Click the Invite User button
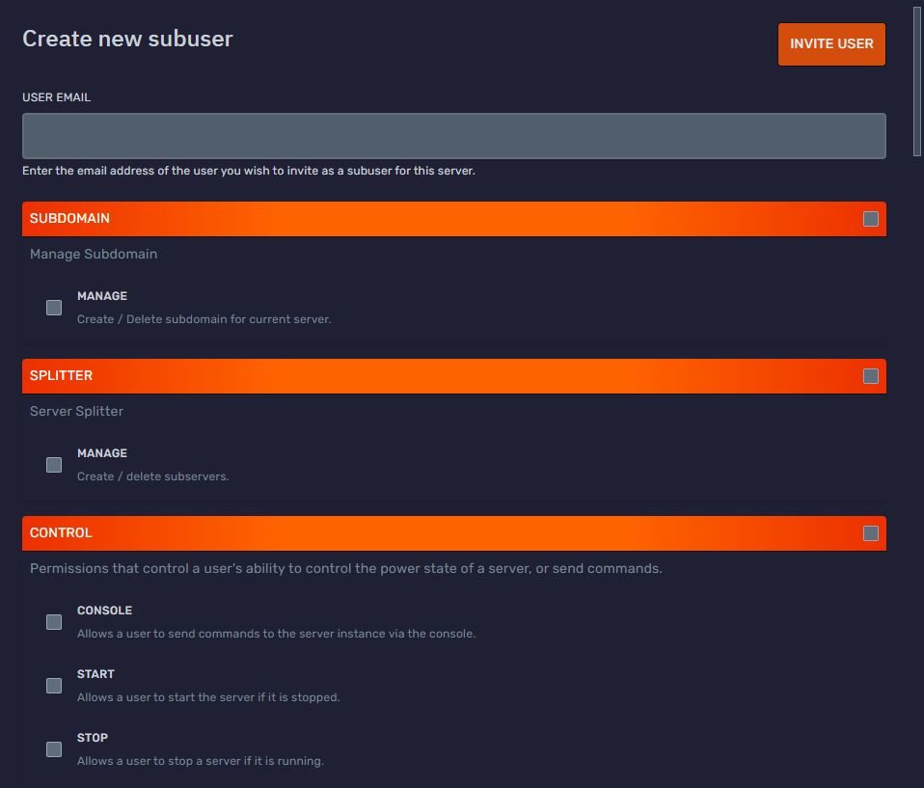The height and width of the screenshot is (788, 924). tap(830, 44)
